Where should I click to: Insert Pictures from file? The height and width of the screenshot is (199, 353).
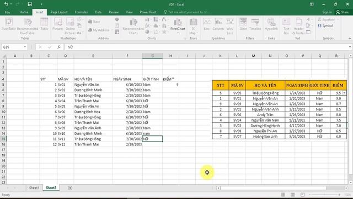57,24
